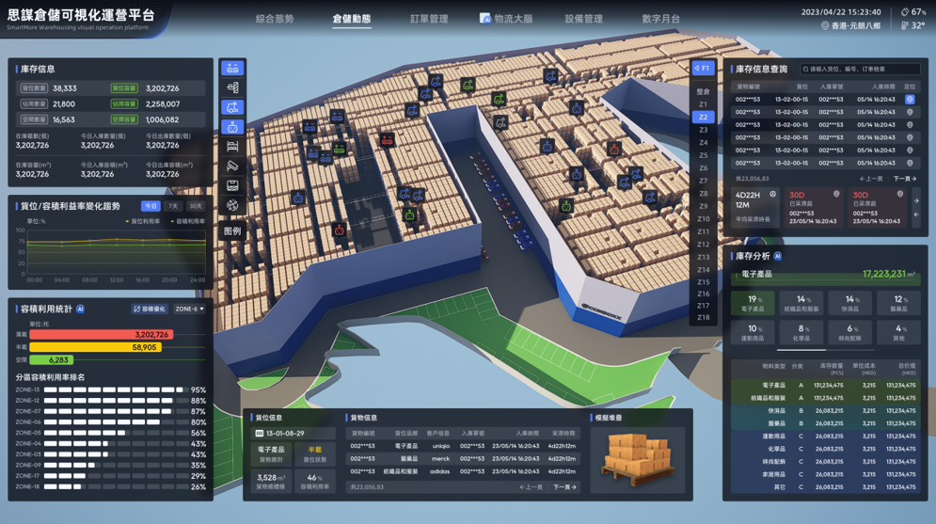
Task: Toggle the forklift layer icon
Action: (x=232, y=107)
